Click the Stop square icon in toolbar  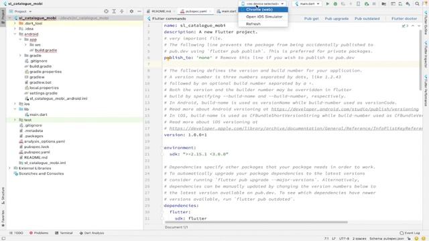click(x=374, y=4)
